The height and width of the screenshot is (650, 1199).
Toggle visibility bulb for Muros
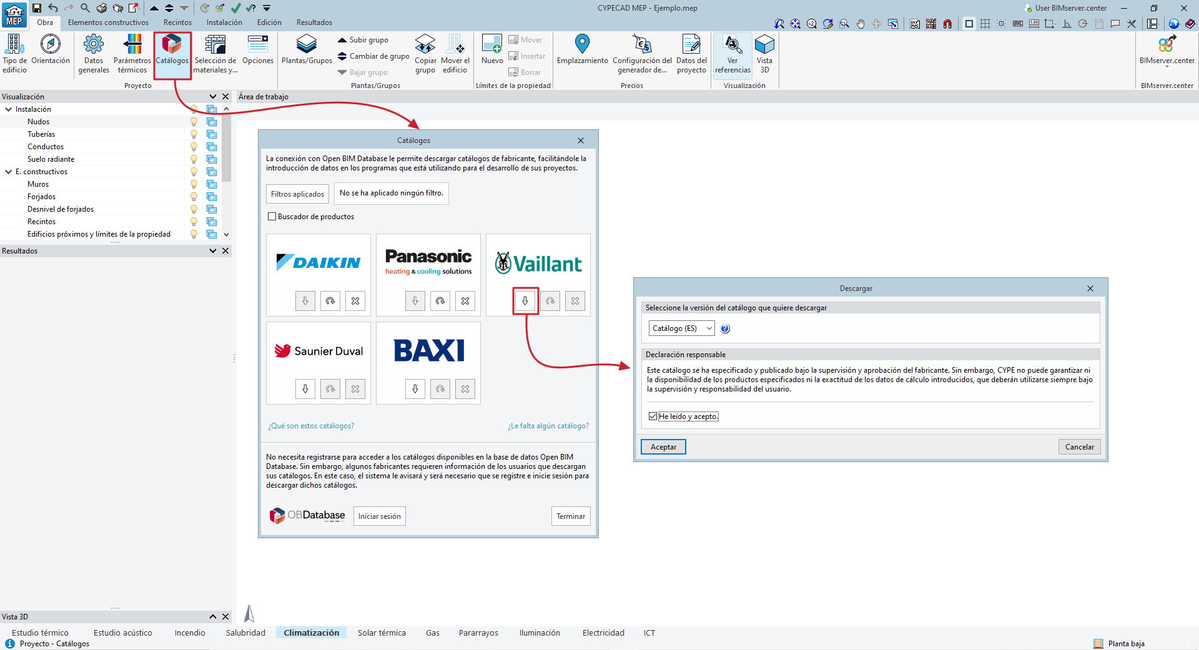pyautogui.click(x=194, y=184)
